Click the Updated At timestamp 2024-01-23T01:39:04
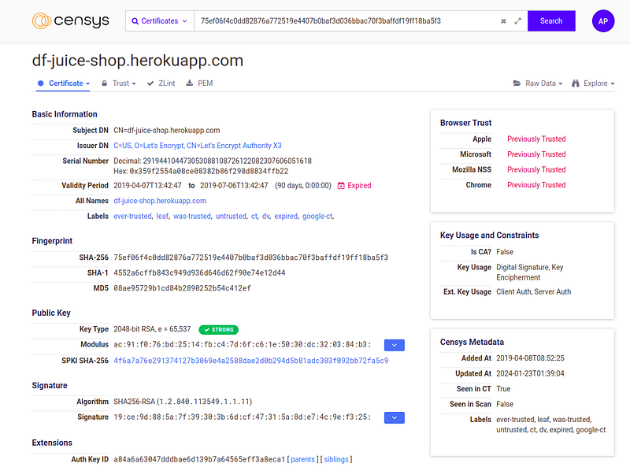Viewport: 630px width, 467px height. pyautogui.click(x=530, y=373)
